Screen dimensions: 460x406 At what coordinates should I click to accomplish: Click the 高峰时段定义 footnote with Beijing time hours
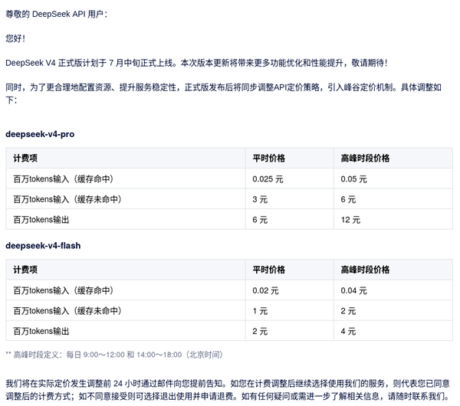click(114, 355)
